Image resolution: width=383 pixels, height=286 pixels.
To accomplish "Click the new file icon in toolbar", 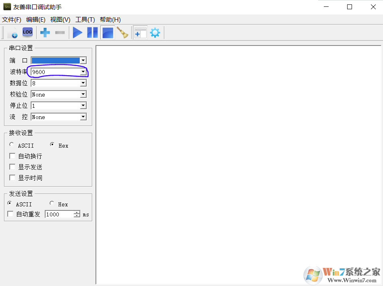I will coord(12,33).
